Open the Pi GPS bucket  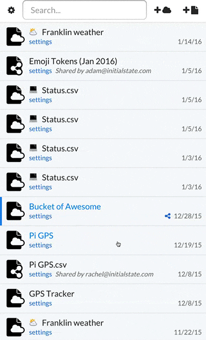tap(41, 236)
